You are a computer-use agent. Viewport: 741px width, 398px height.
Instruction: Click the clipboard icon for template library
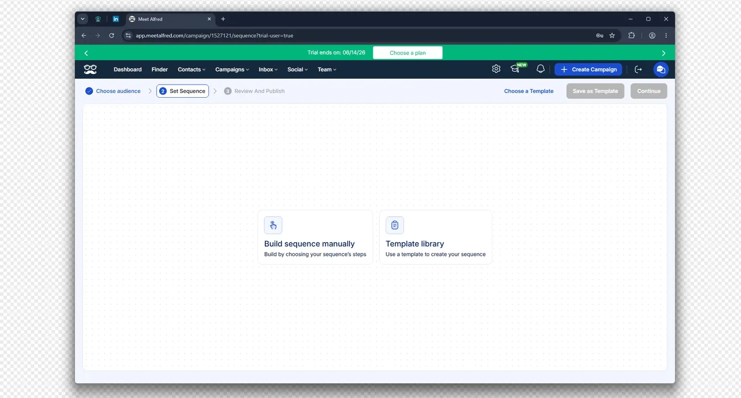coord(395,225)
